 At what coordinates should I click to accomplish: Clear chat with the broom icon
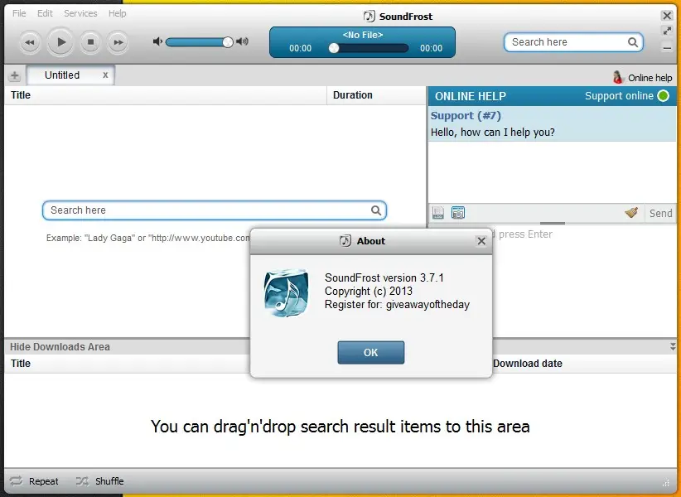pos(631,213)
